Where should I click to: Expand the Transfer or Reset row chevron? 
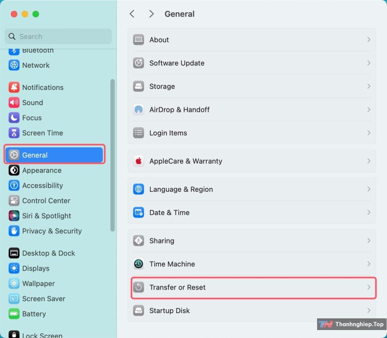click(369, 287)
